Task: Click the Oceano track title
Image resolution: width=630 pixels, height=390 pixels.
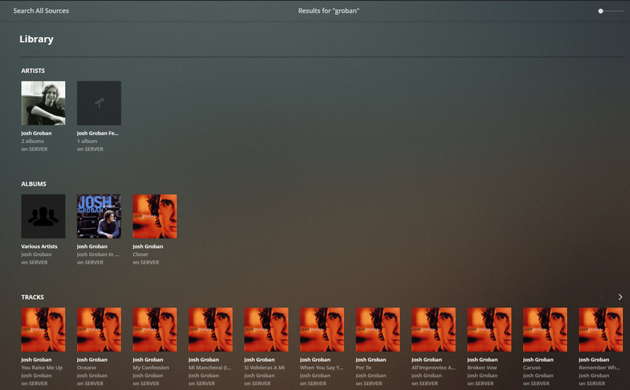Action: click(86, 368)
